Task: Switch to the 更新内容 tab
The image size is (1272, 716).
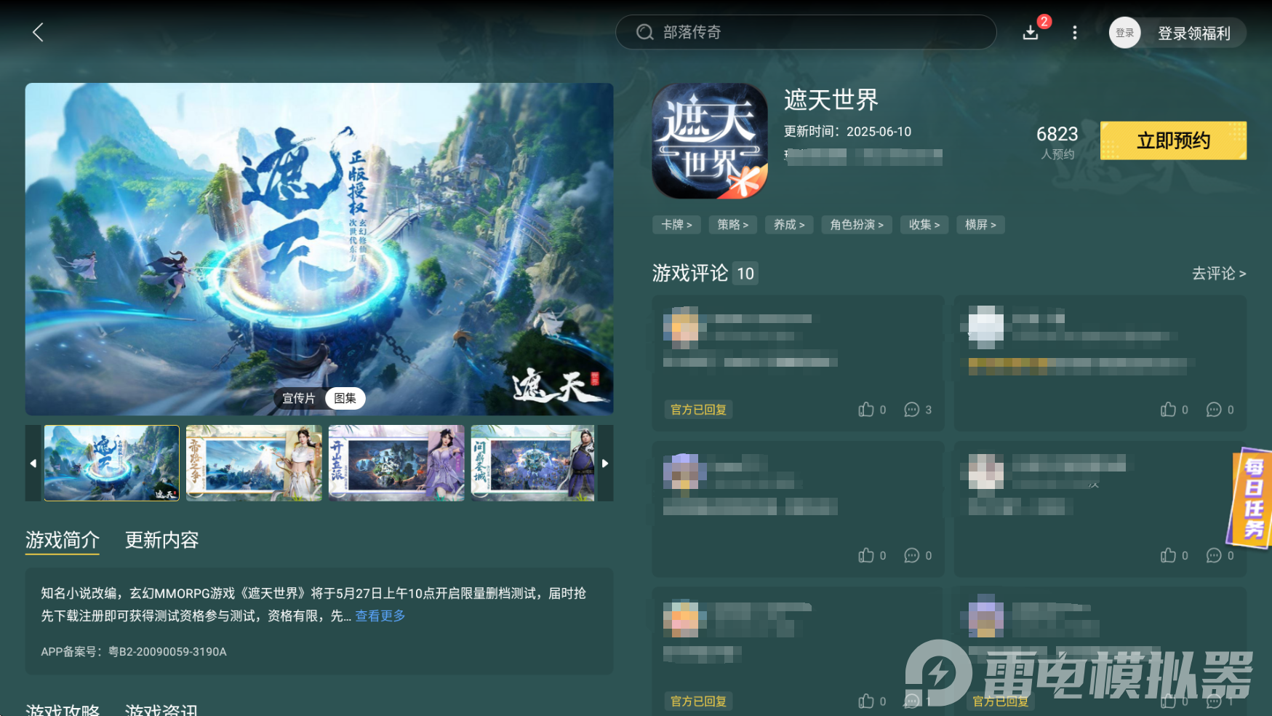Action: [161, 541]
